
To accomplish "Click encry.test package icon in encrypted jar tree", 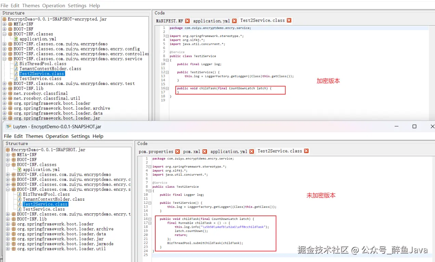I will coord(10,84).
